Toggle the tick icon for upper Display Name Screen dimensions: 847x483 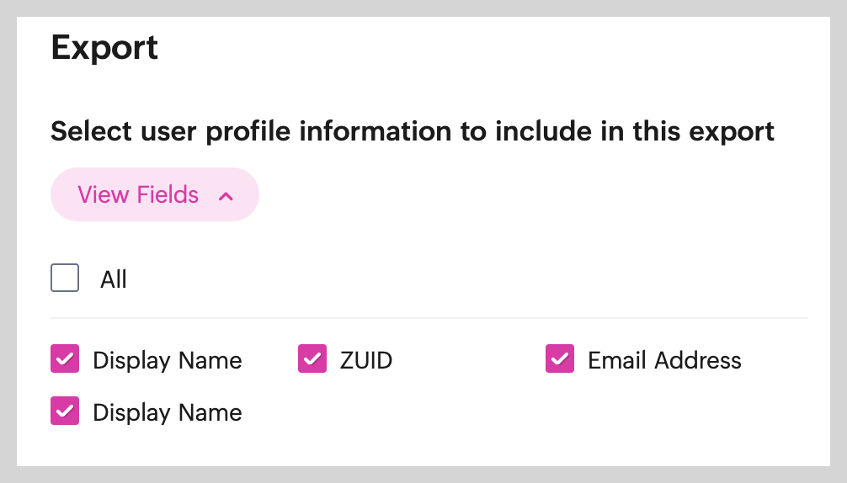(65, 359)
